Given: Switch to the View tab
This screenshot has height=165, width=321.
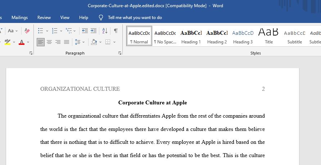Looking at the screenshot, I should click(x=65, y=18).
